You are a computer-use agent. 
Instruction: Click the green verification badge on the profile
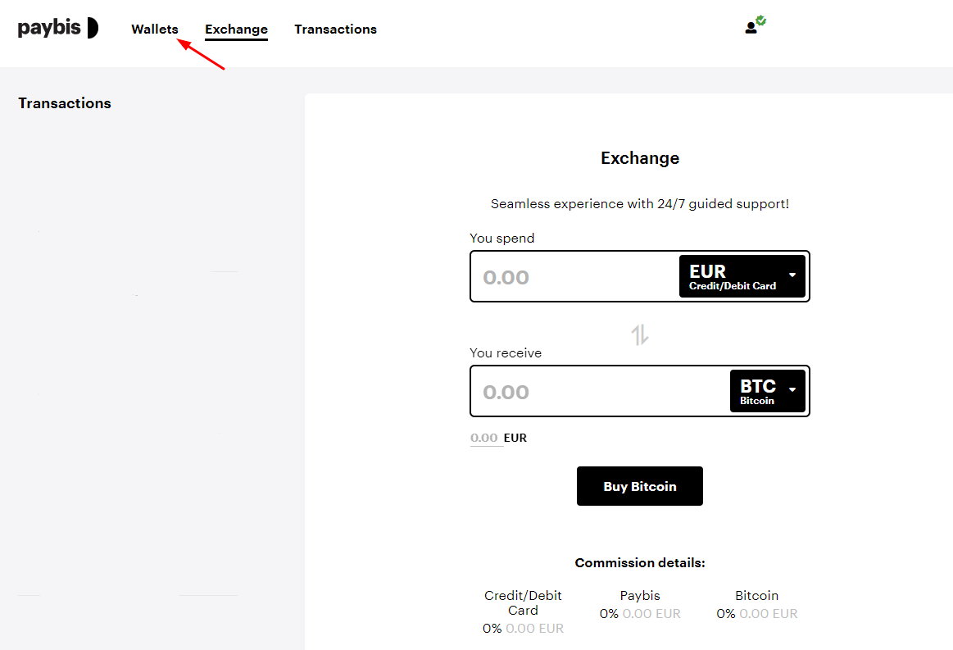pyautogui.click(x=761, y=20)
